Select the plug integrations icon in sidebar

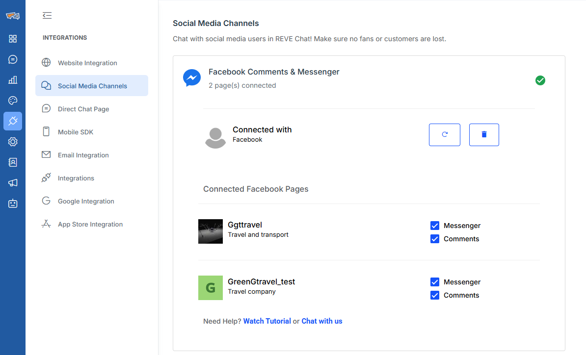click(x=13, y=121)
